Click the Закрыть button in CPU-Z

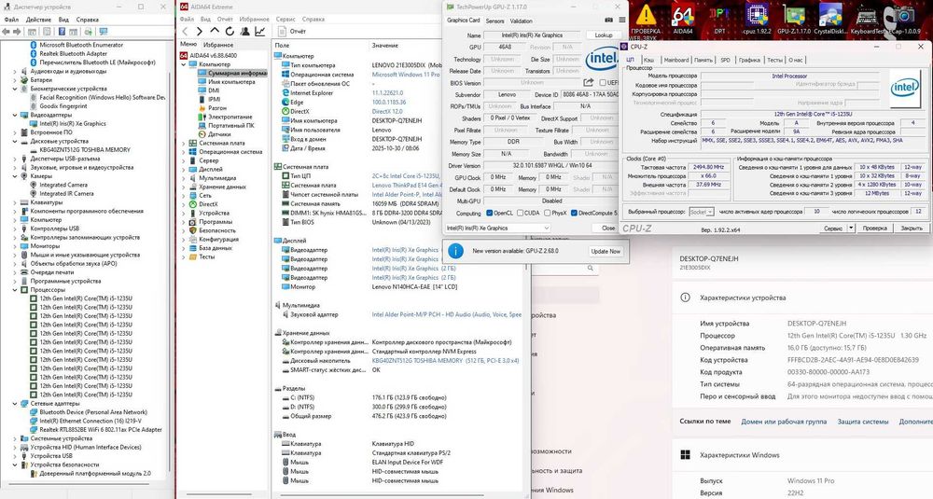click(911, 228)
